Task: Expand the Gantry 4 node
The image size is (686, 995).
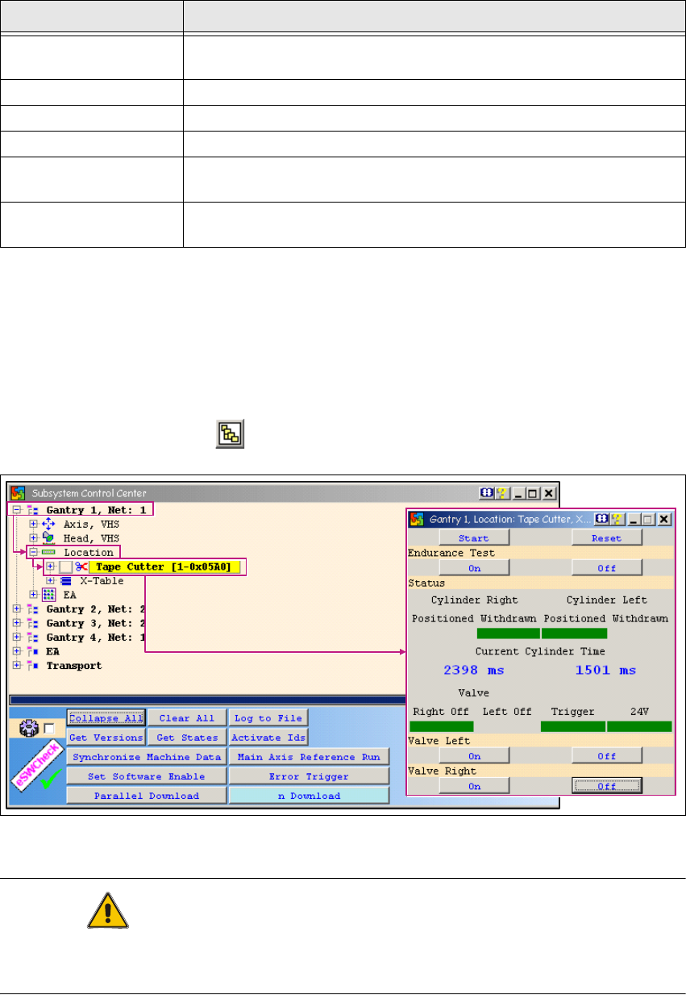Action: 17,638
